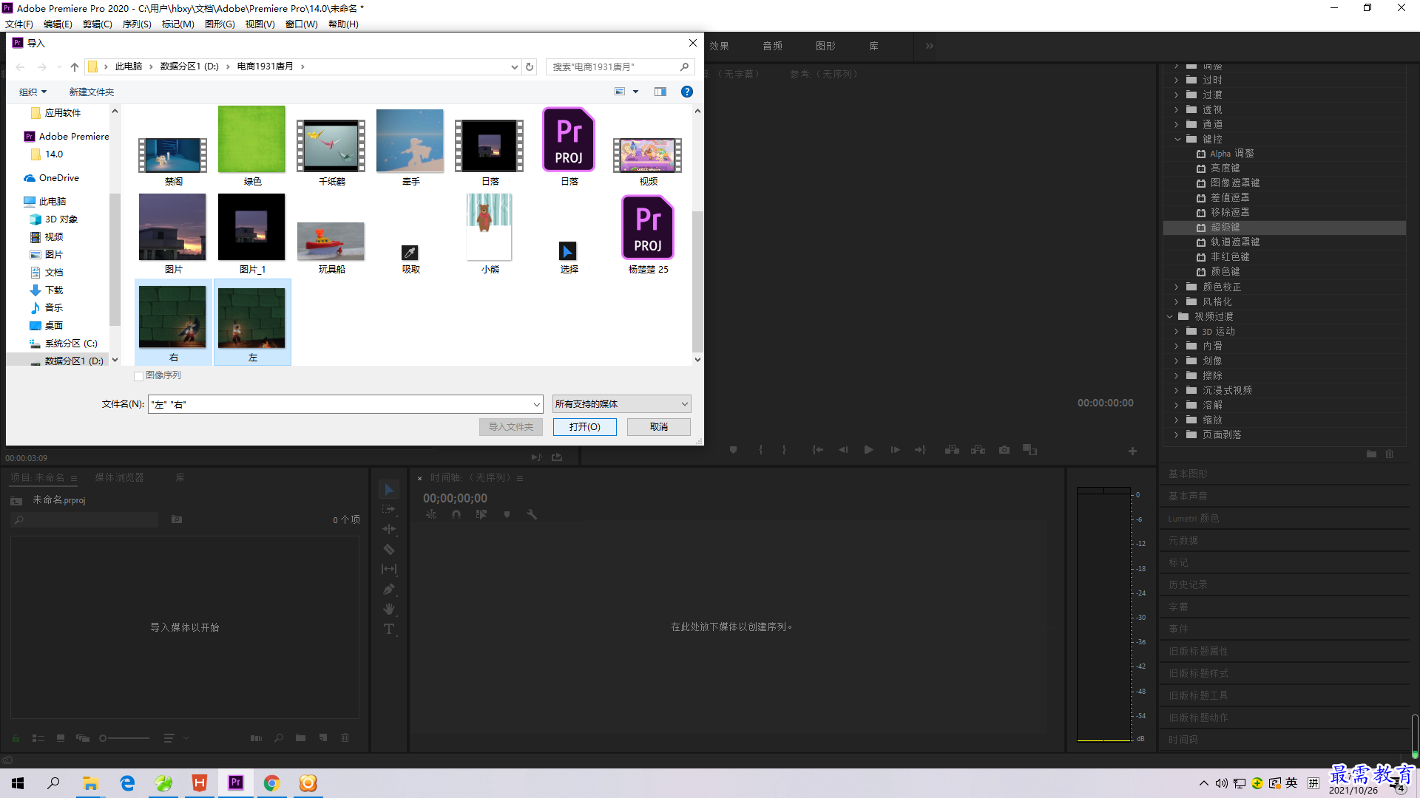Viewport: 1420px width, 798px height.
Task: Click the 取消 button
Action: (658, 426)
